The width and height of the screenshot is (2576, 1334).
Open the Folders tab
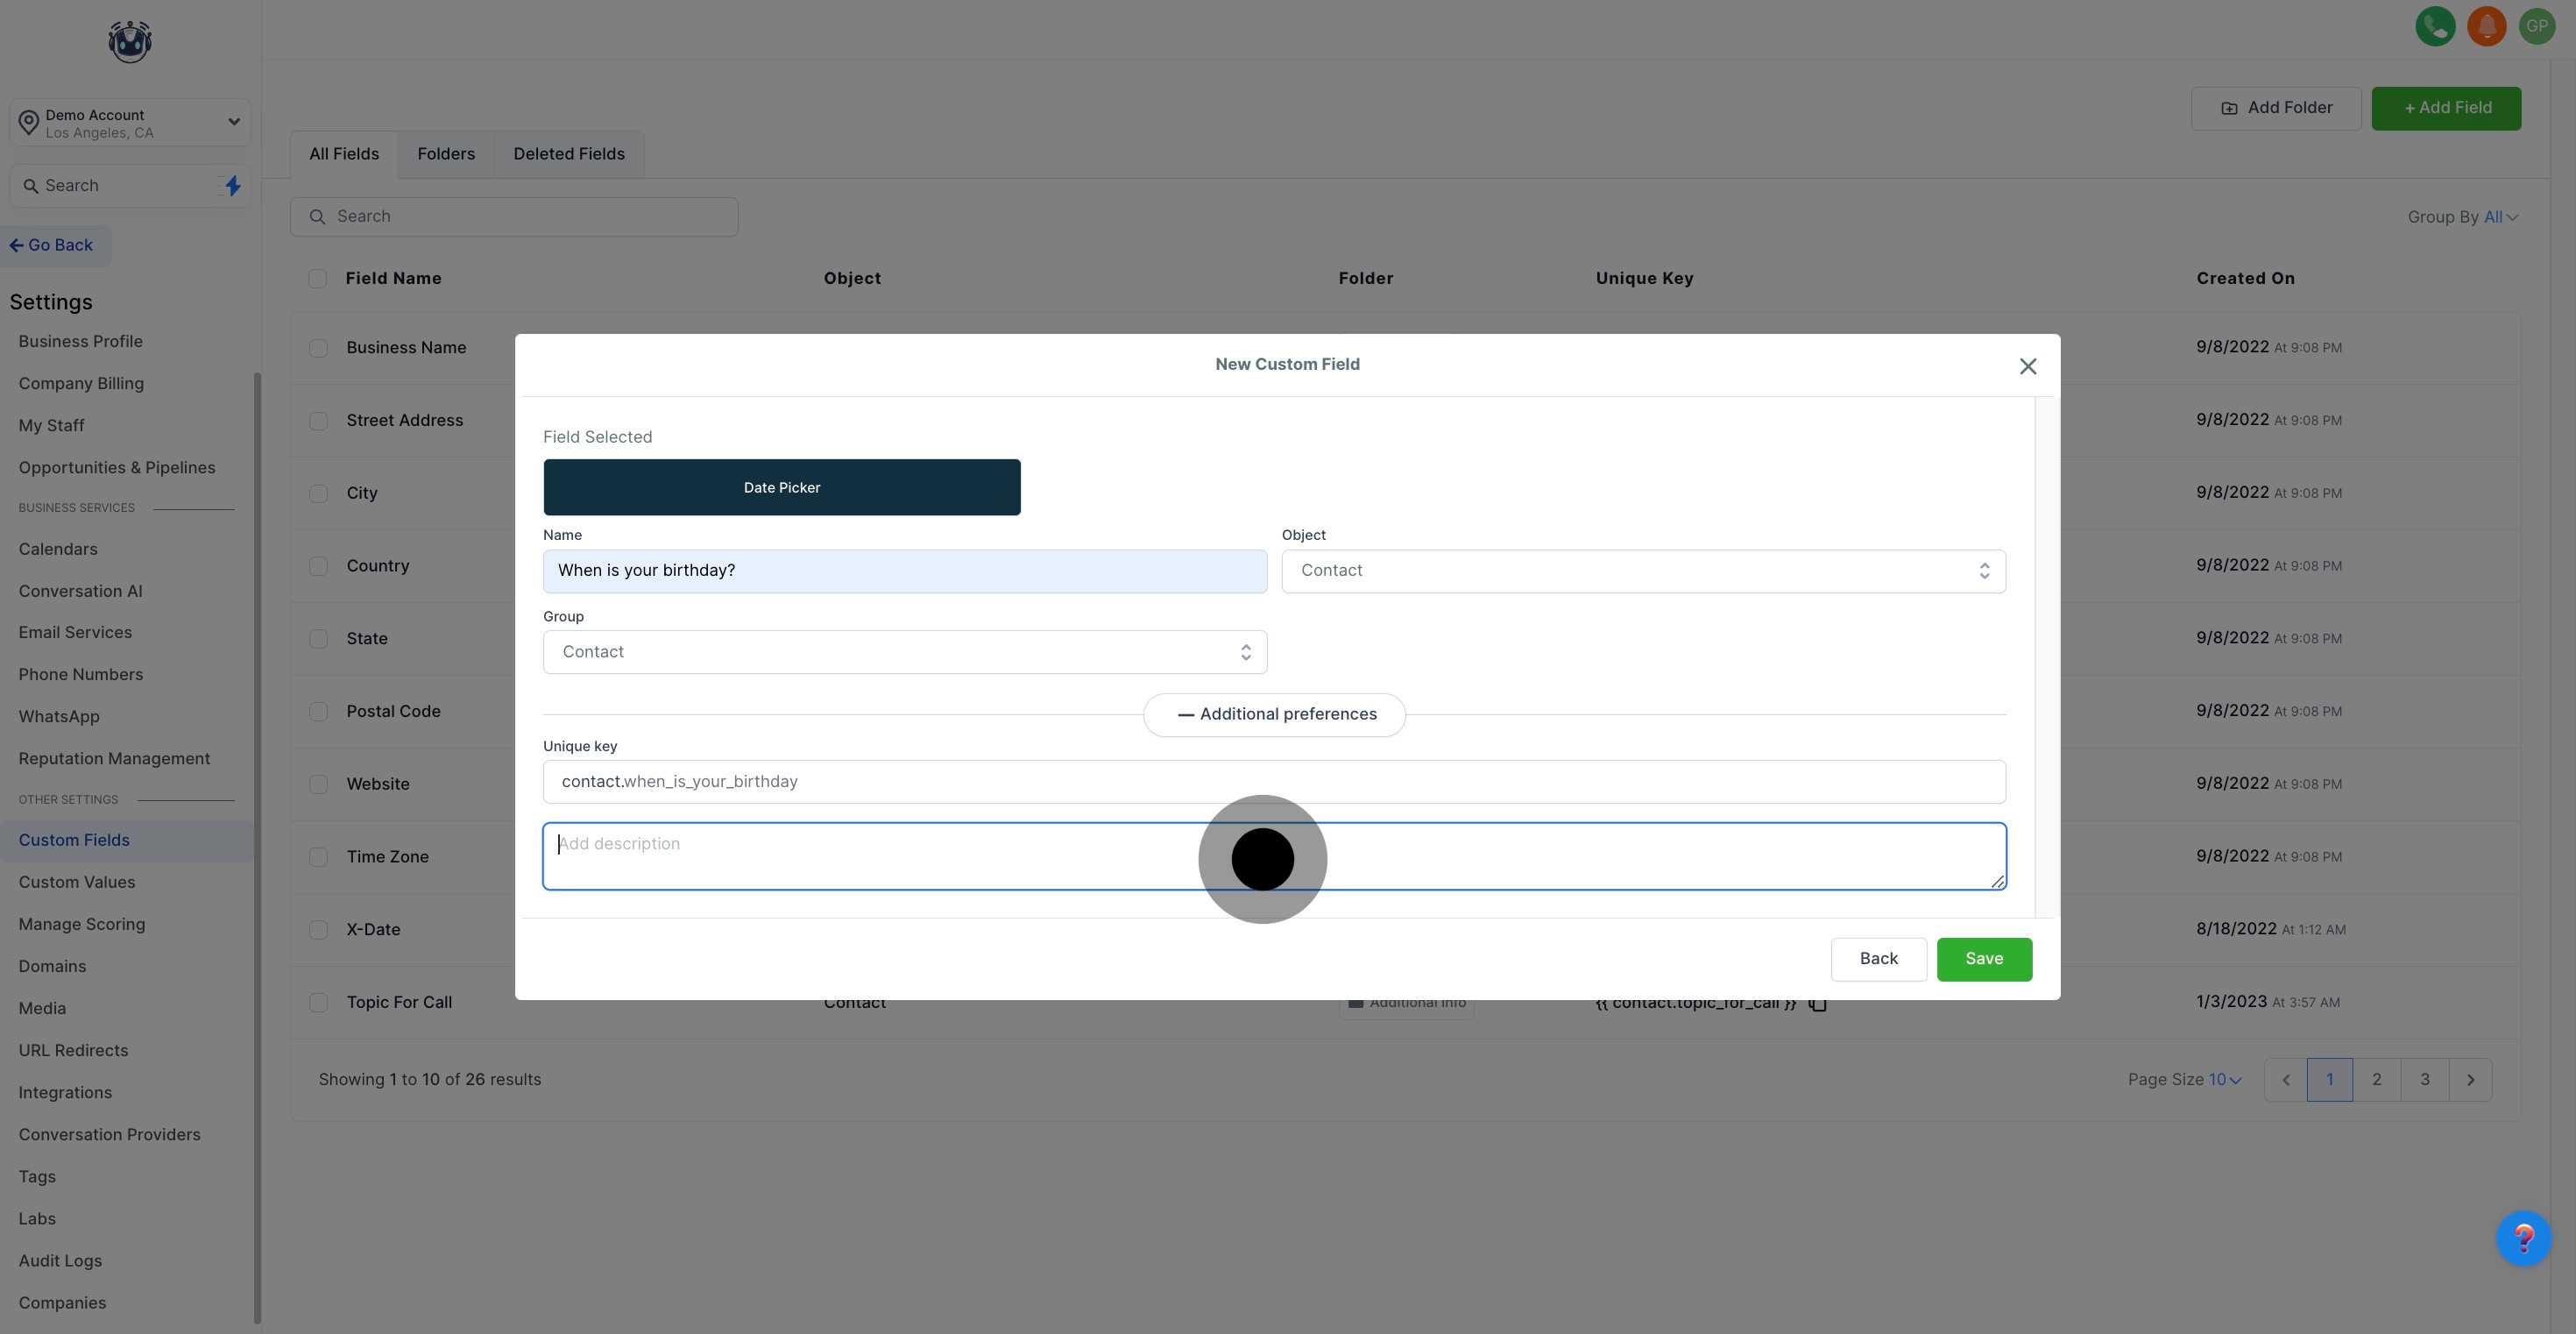click(x=446, y=154)
